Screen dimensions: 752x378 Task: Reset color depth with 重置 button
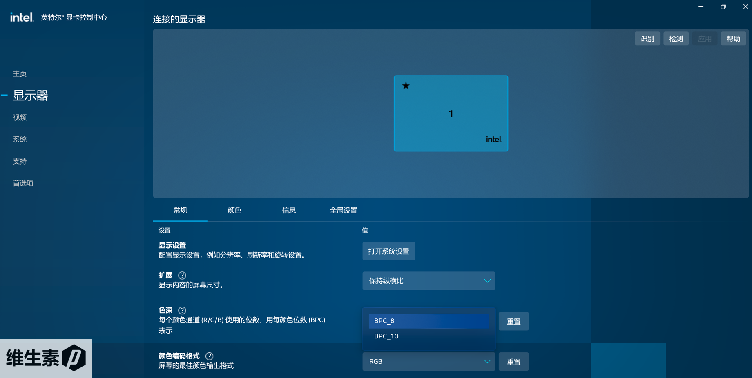click(513, 322)
